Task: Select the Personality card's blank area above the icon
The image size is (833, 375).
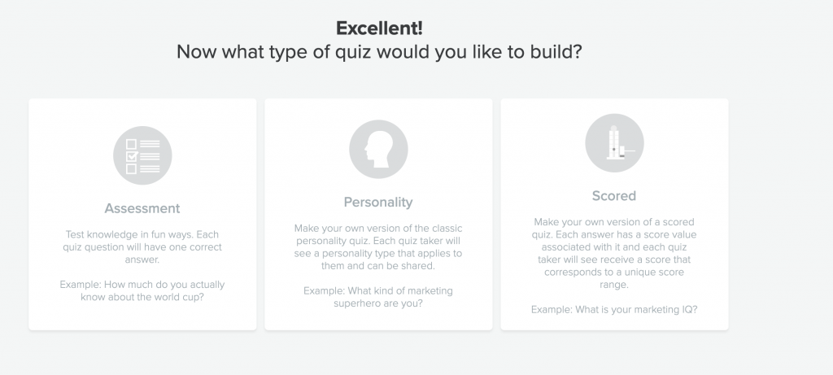Action: [x=378, y=109]
